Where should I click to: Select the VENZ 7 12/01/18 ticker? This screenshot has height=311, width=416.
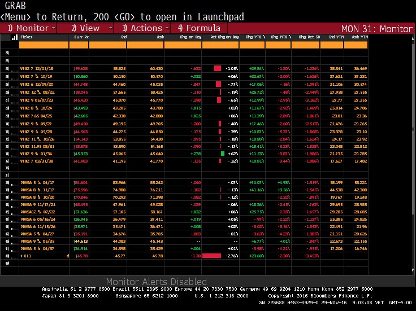(x=37, y=69)
